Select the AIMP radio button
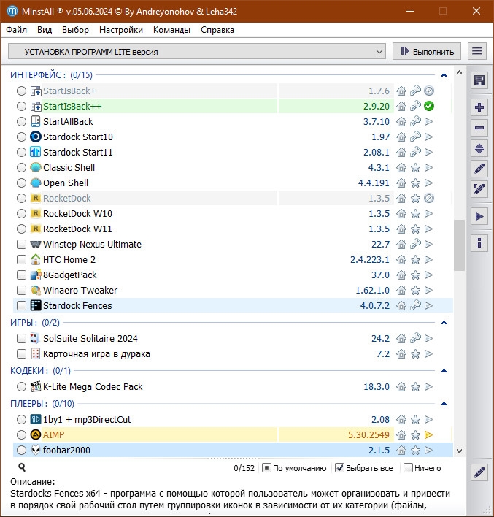The height and width of the screenshot is (517, 494). [21, 435]
